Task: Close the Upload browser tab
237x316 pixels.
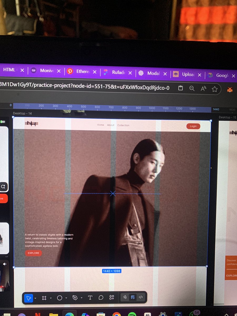Action: 200,75
